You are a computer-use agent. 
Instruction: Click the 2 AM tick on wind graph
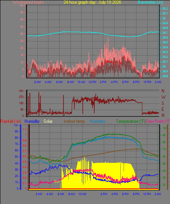37,82
